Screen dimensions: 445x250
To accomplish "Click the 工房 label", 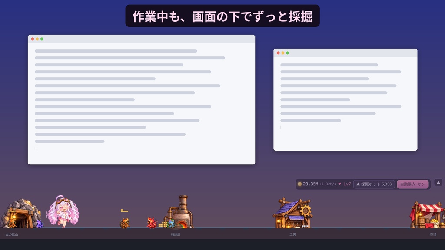I will pos(292,234).
